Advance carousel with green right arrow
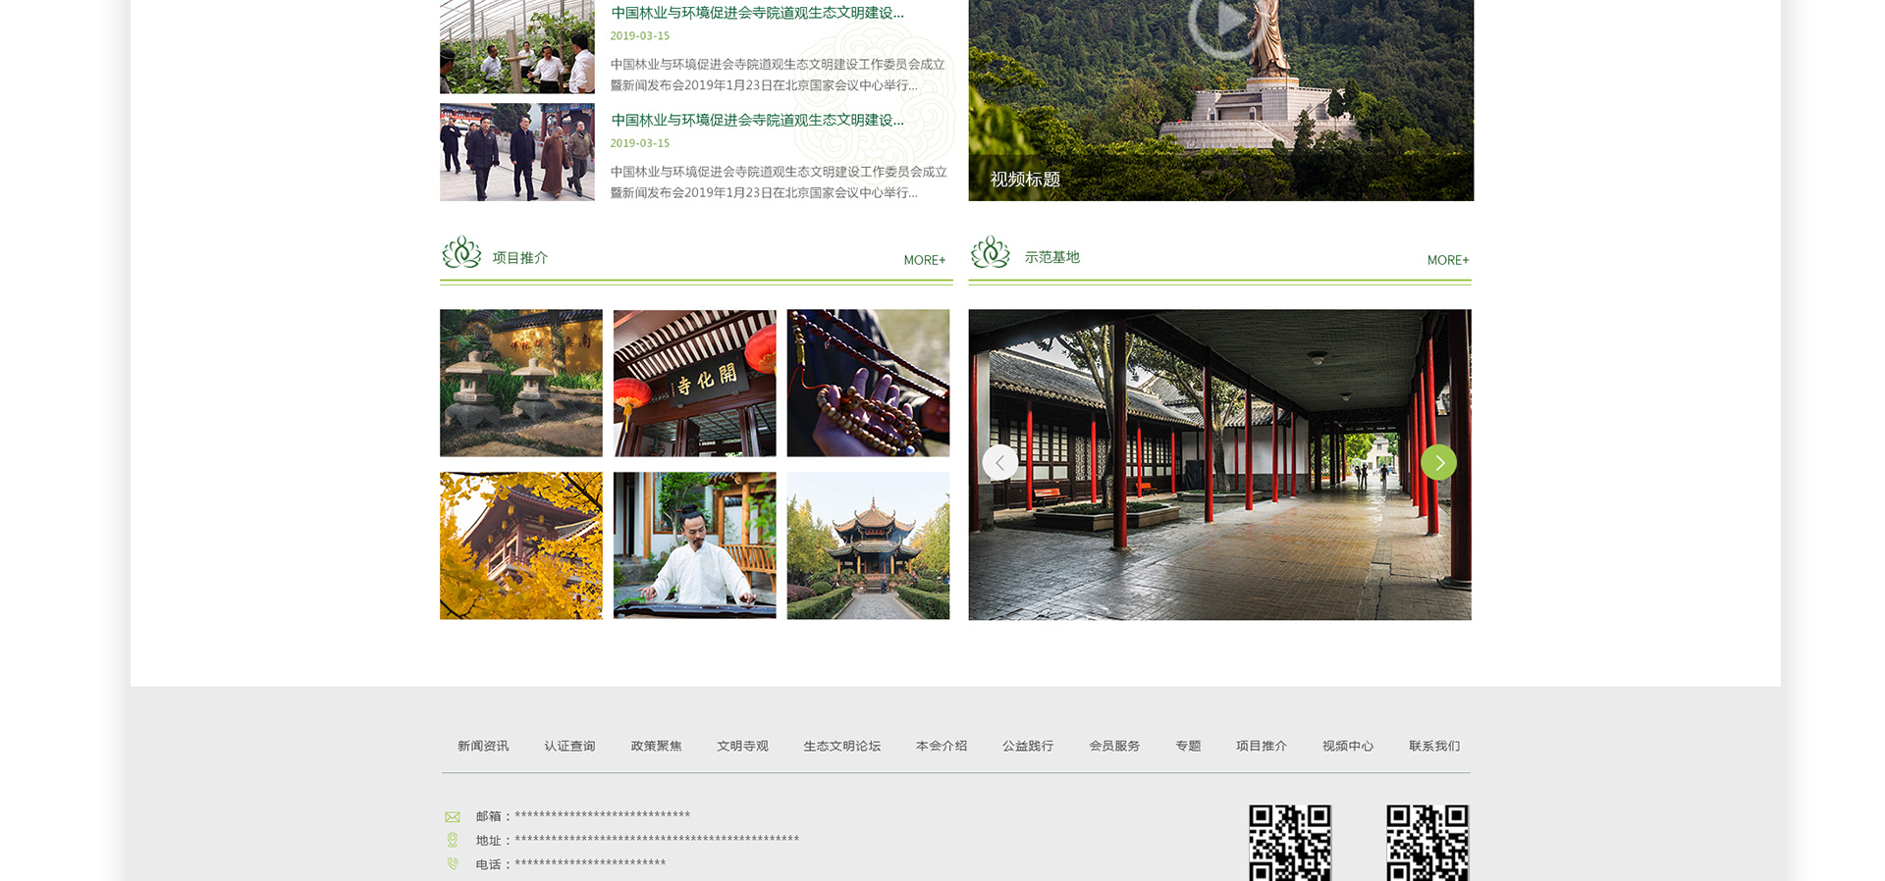Image resolution: width=1885 pixels, height=881 pixels. coord(1438,462)
